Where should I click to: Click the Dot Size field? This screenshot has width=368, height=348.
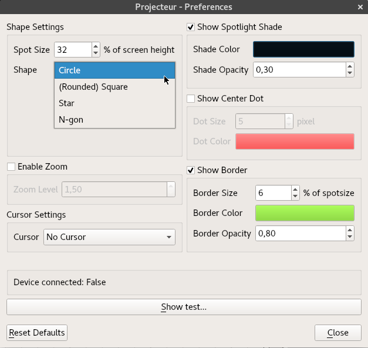[260, 121]
